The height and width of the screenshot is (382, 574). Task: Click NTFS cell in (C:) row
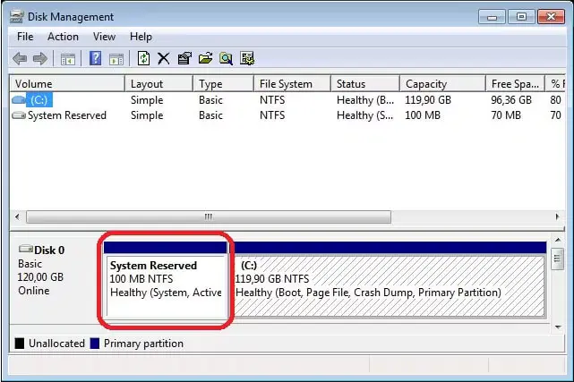(272, 100)
